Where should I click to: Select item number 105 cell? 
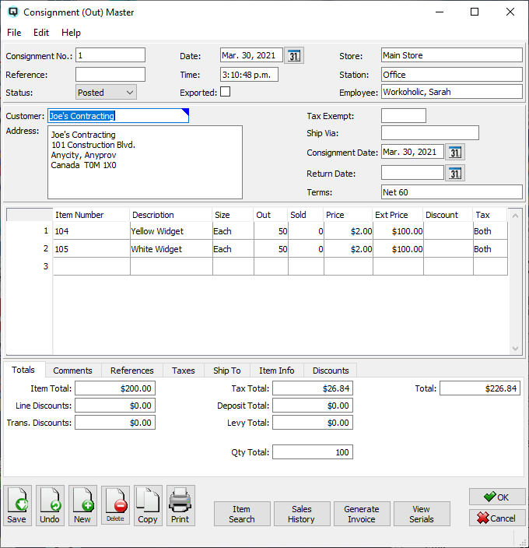(92, 249)
